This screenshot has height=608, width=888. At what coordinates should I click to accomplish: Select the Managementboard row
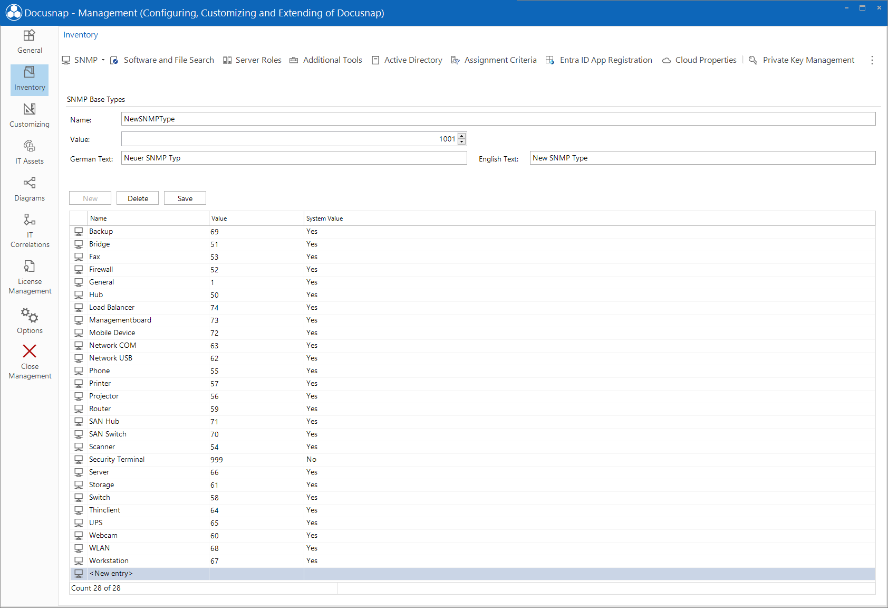point(472,320)
